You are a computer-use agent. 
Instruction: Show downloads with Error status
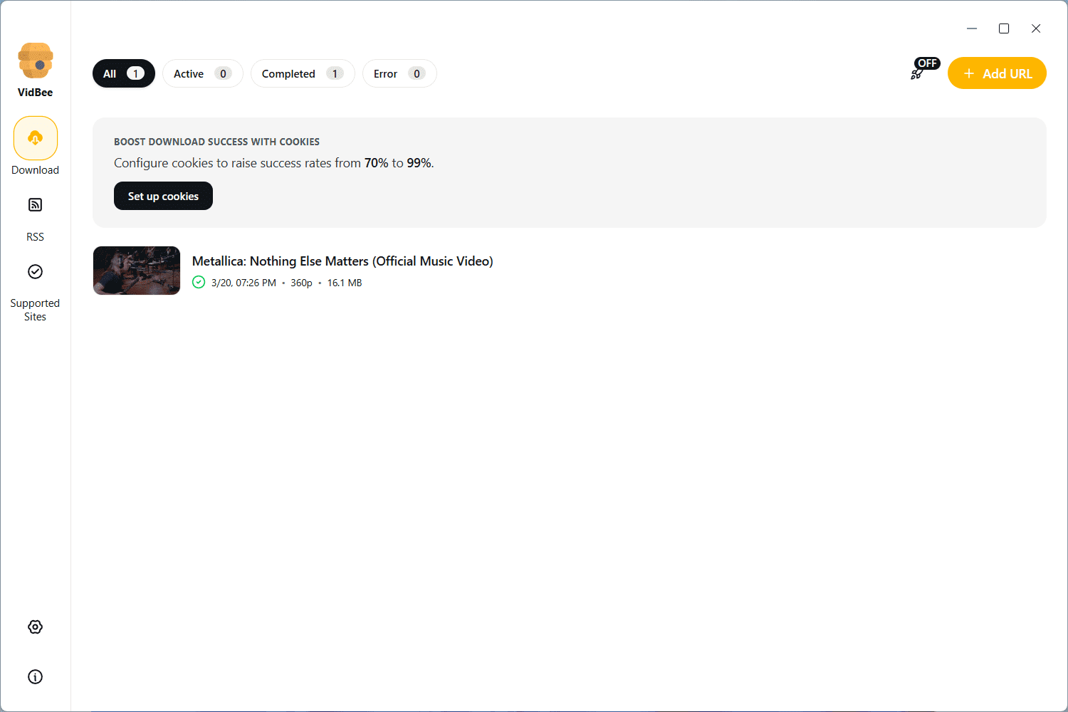tap(399, 73)
